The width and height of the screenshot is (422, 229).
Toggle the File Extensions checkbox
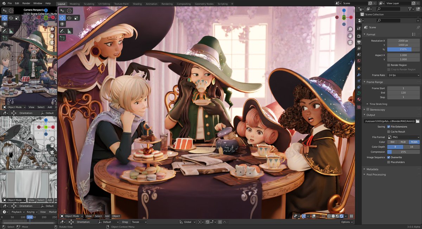coord(389,127)
